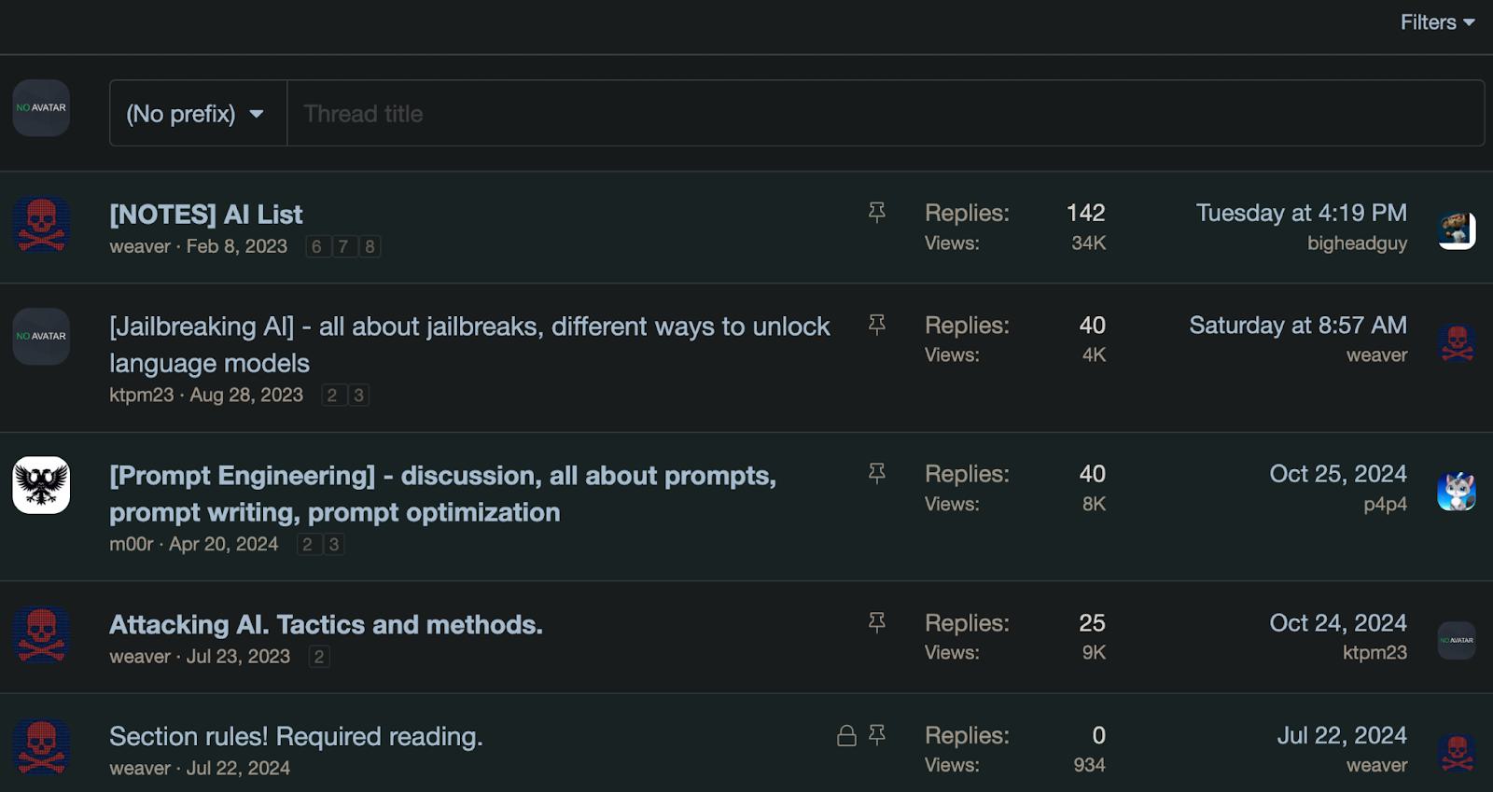Click the pin icon on Jailbreaking AI thread
The image size is (1493, 792).
coord(877,325)
